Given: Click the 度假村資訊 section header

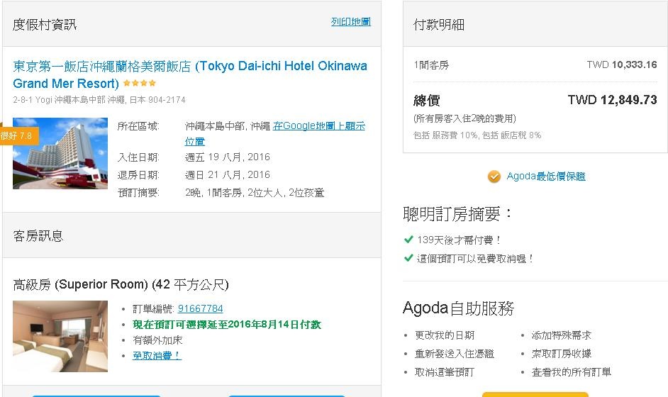Looking at the screenshot, I should pyautogui.click(x=44, y=25).
